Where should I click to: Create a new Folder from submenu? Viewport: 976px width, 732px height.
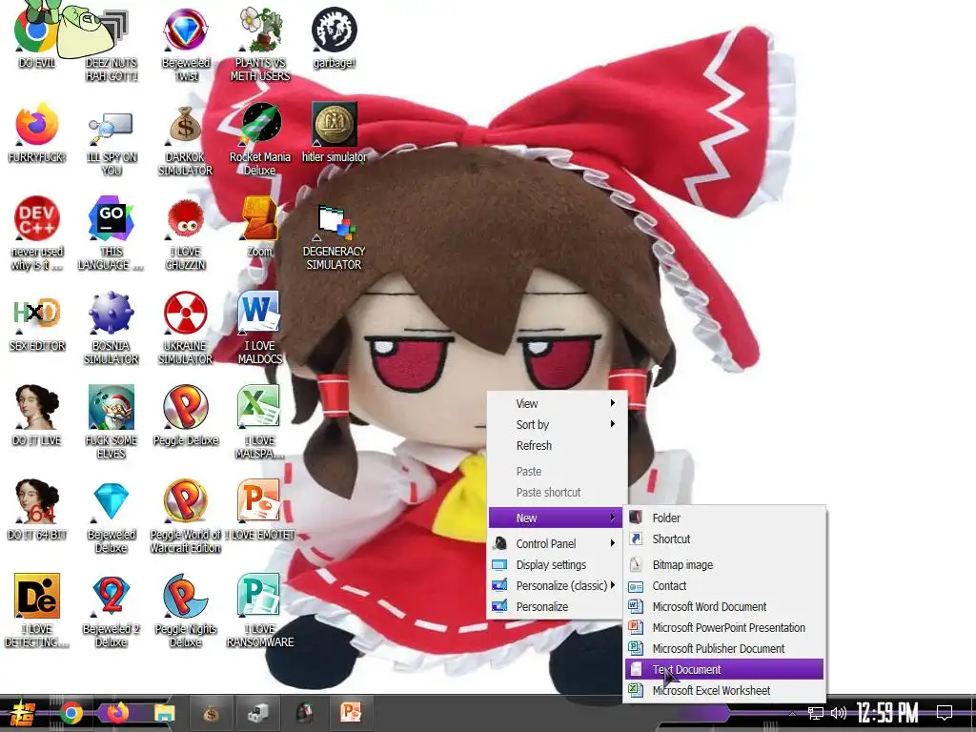tap(724, 518)
